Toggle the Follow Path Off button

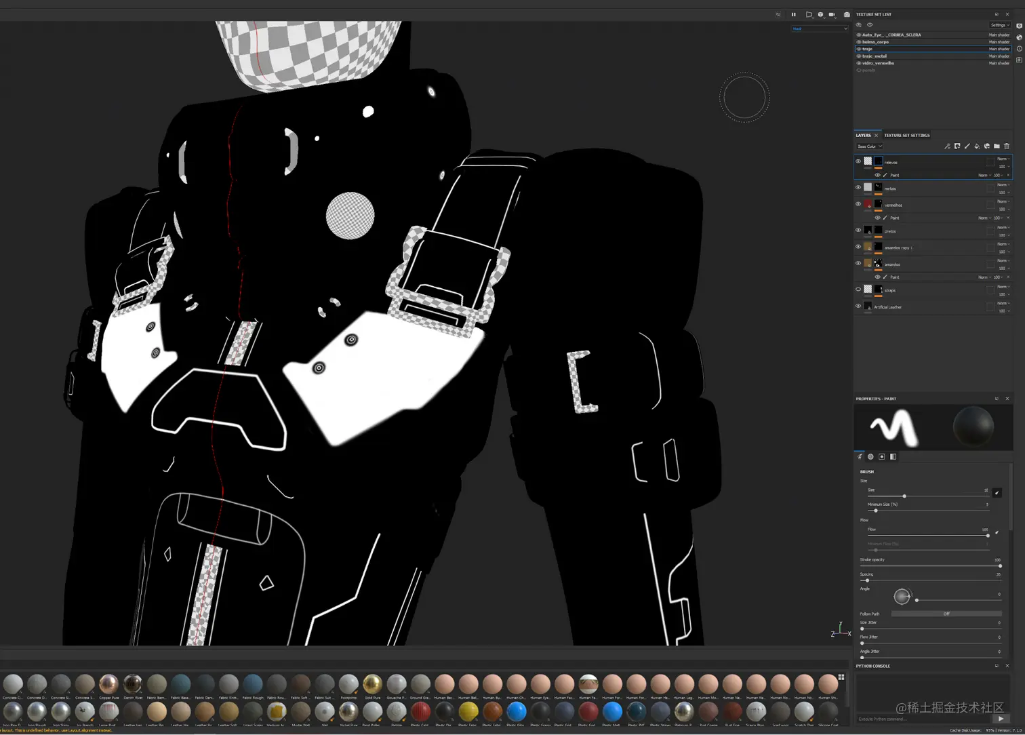(x=946, y=614)
